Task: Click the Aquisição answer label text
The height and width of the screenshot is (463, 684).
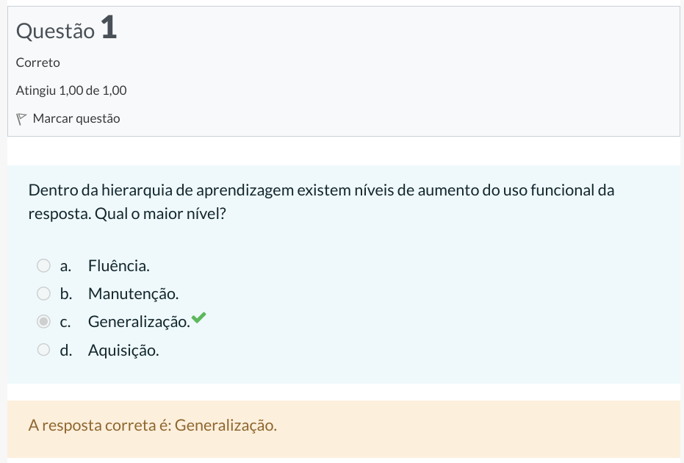Action: click(123, 351)
